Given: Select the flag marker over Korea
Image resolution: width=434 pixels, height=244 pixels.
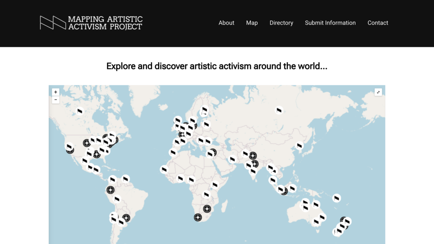Looking at the screenshot, I should coord(299,146).
